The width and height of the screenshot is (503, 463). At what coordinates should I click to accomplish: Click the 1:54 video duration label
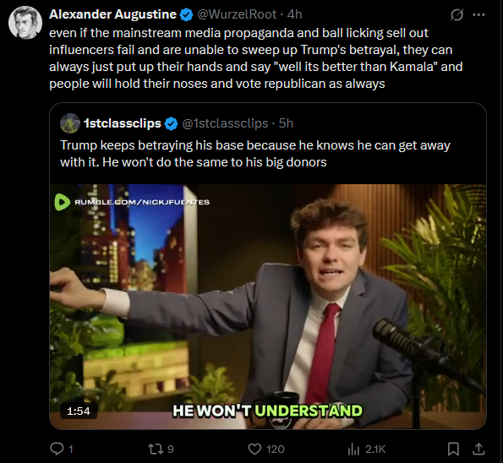(x=79, y=411)
